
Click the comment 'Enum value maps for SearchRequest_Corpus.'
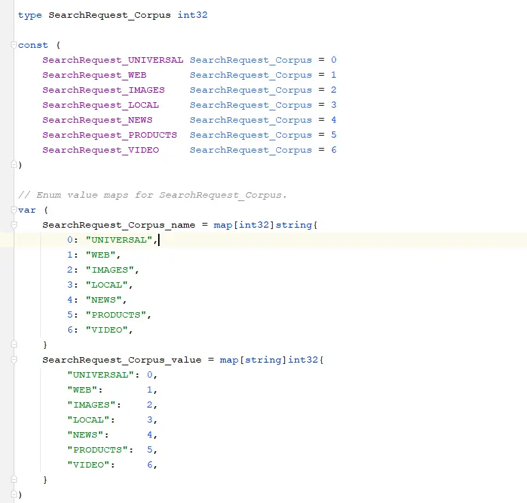tap(153, 195)
